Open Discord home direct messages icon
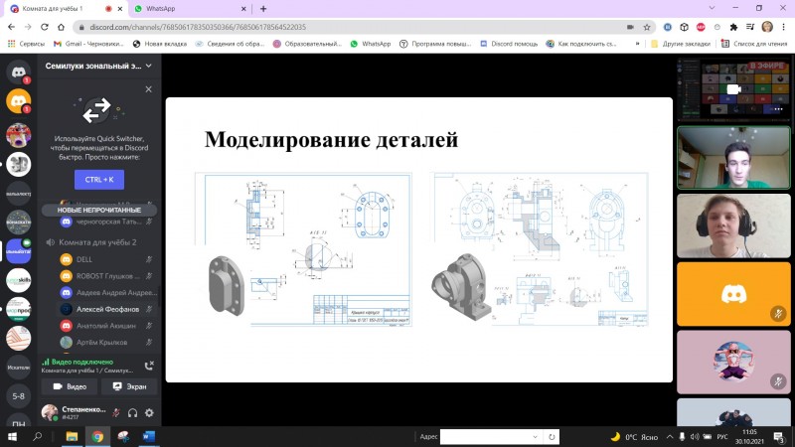 click(x=17, y=72)
